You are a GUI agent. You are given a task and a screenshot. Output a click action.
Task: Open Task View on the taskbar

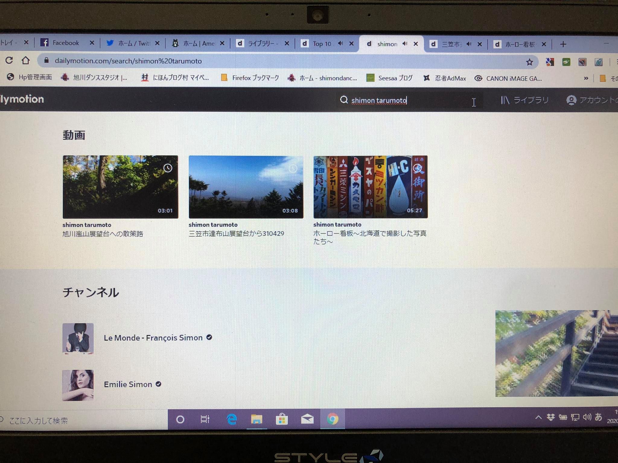205,419
